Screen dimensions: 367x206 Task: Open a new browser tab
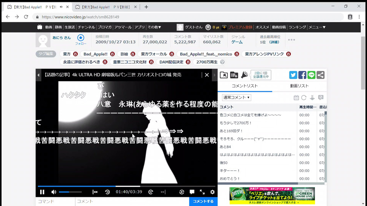[146, 7]
